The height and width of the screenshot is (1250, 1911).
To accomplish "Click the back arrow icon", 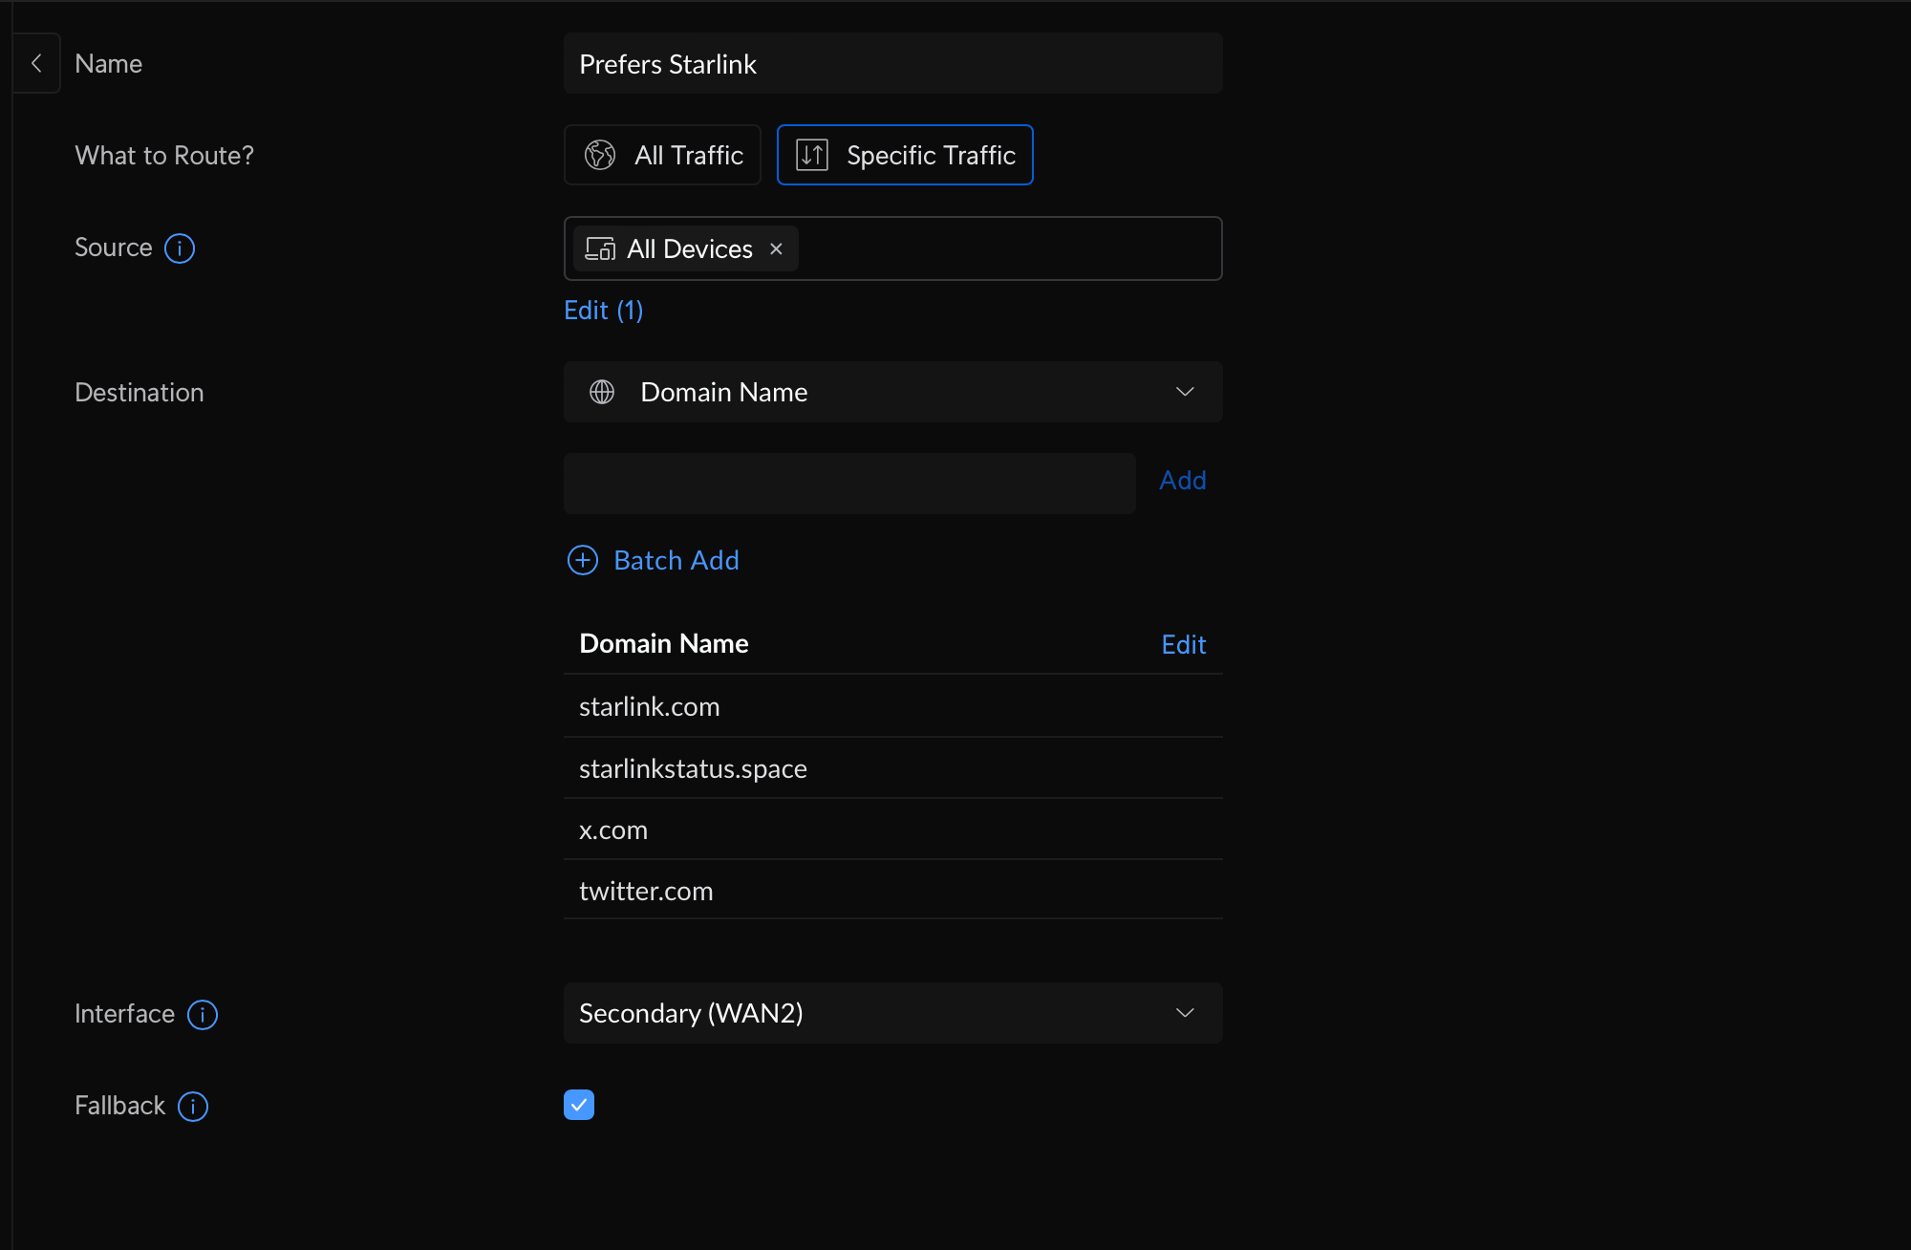I will pyautogui.click(x=36, y=63).
